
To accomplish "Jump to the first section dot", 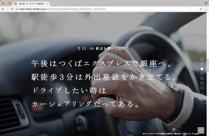I will pyautogui.click(x=202, y=60).
